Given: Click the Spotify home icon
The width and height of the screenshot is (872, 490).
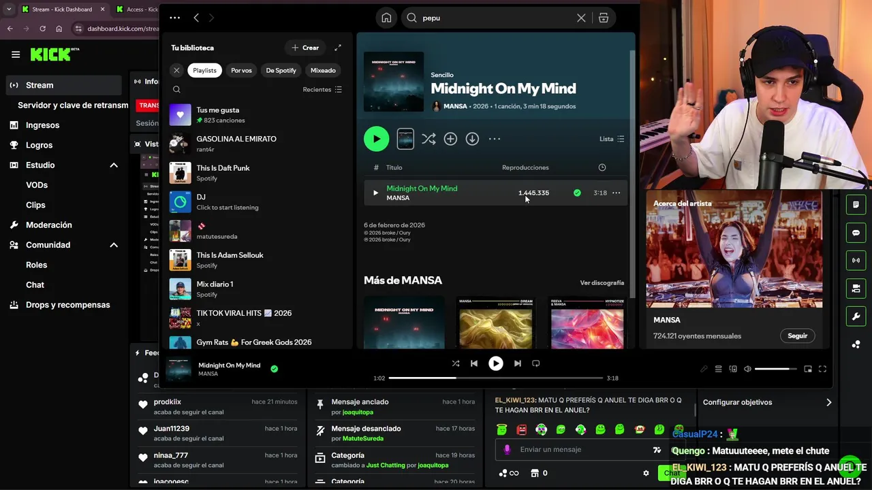Looking at the screenshot, I should (386, 18).
